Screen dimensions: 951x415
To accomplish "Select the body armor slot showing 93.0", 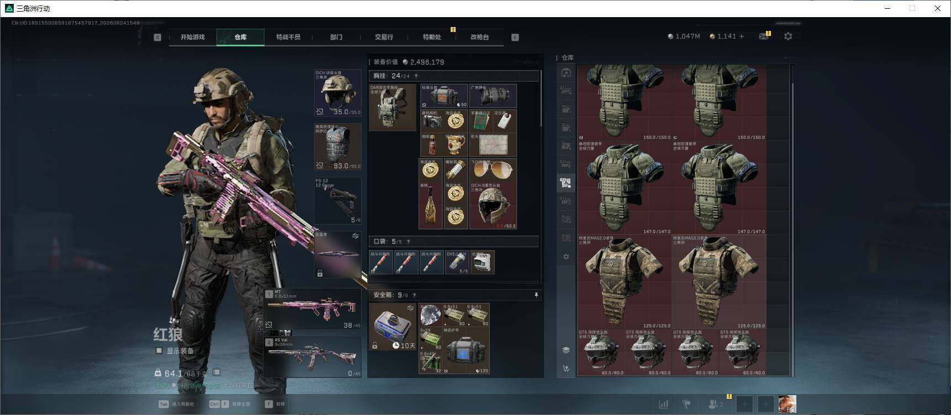I will [x=337, y=146].
